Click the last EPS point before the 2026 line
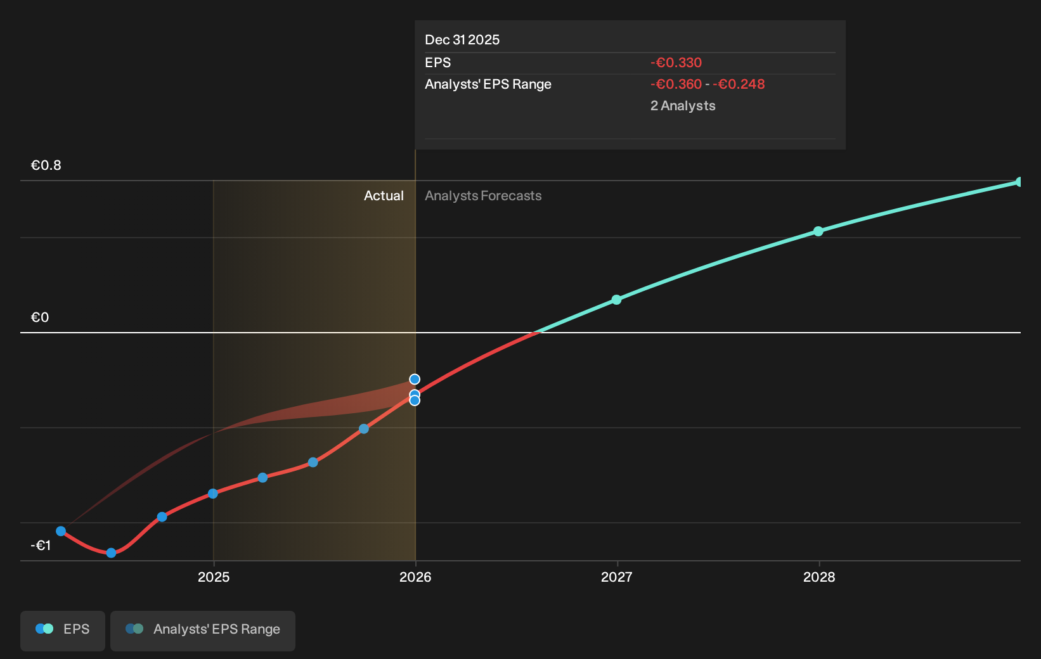This screenshot has height=659, width=1041. pos(364,429)
